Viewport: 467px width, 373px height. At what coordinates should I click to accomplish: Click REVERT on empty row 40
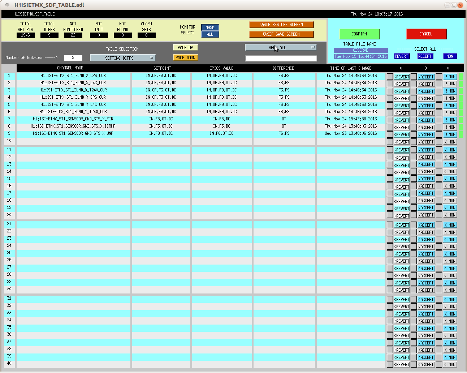[x=402, y=365]
